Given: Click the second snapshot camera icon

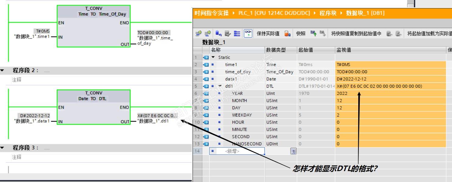Looking at the screenshot, I should pos(323,33).
